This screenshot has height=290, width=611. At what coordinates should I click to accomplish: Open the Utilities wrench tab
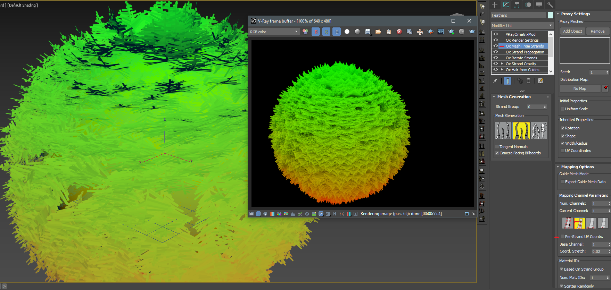(x=550, y=5)
